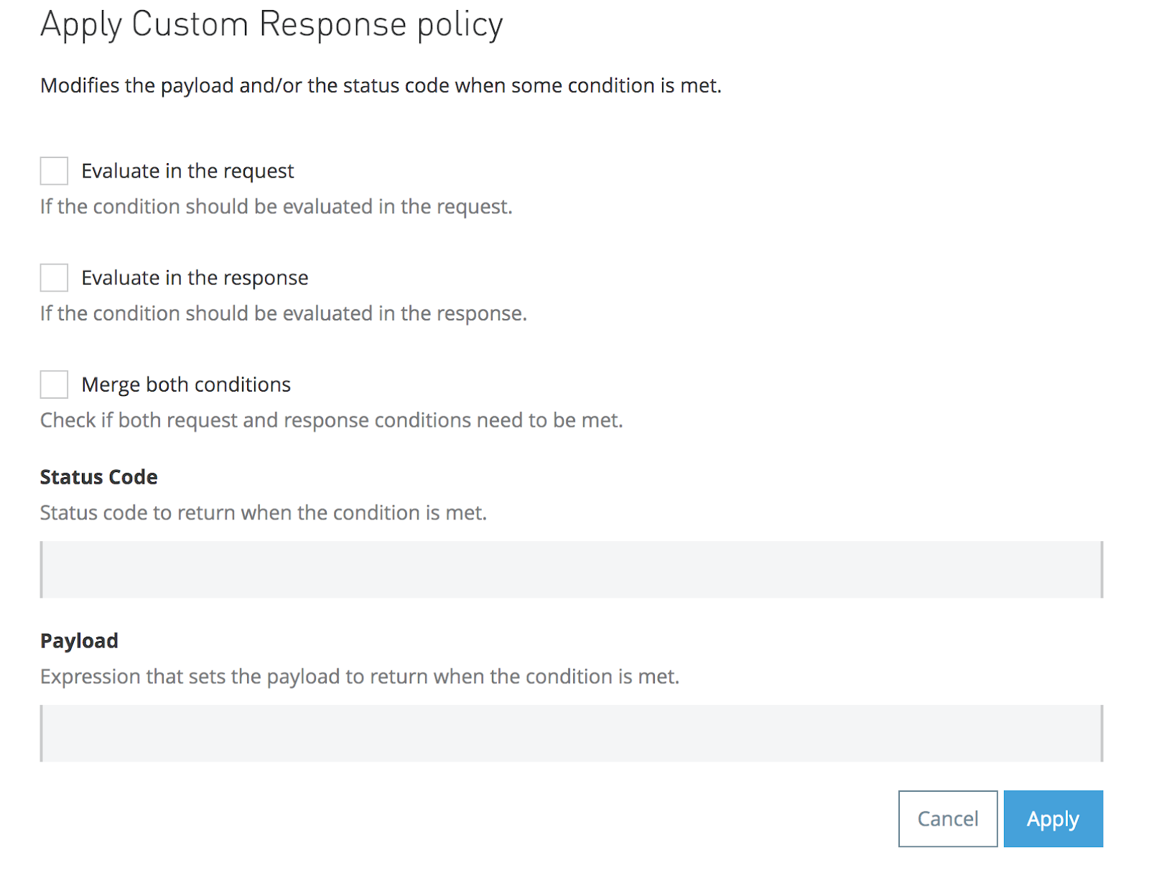
Task: Click the Evaluate in the response label text
Action: 194,277
